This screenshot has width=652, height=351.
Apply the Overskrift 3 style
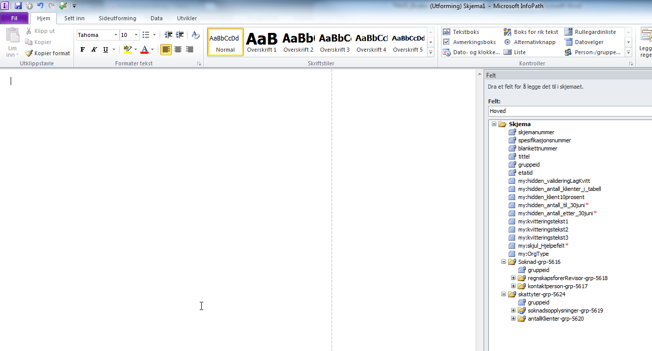click(335, 42)
